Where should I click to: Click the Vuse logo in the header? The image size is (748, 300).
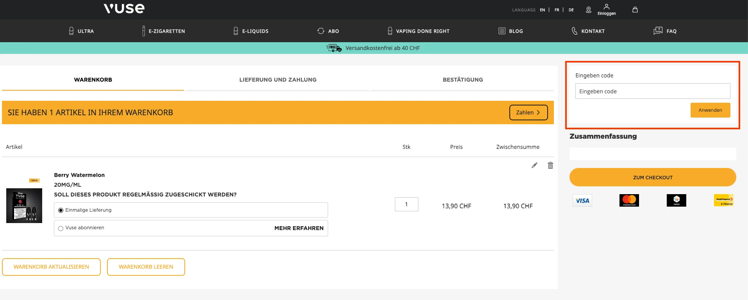(x=124, y=9)
